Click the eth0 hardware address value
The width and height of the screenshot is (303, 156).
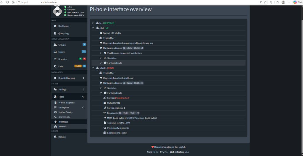tap(133, 48)
